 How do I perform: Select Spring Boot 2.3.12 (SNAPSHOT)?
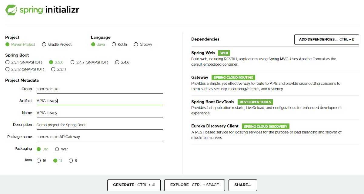point(25,69)
